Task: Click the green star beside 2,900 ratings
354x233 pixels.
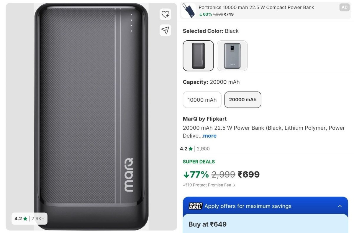Action: [191, 149]
